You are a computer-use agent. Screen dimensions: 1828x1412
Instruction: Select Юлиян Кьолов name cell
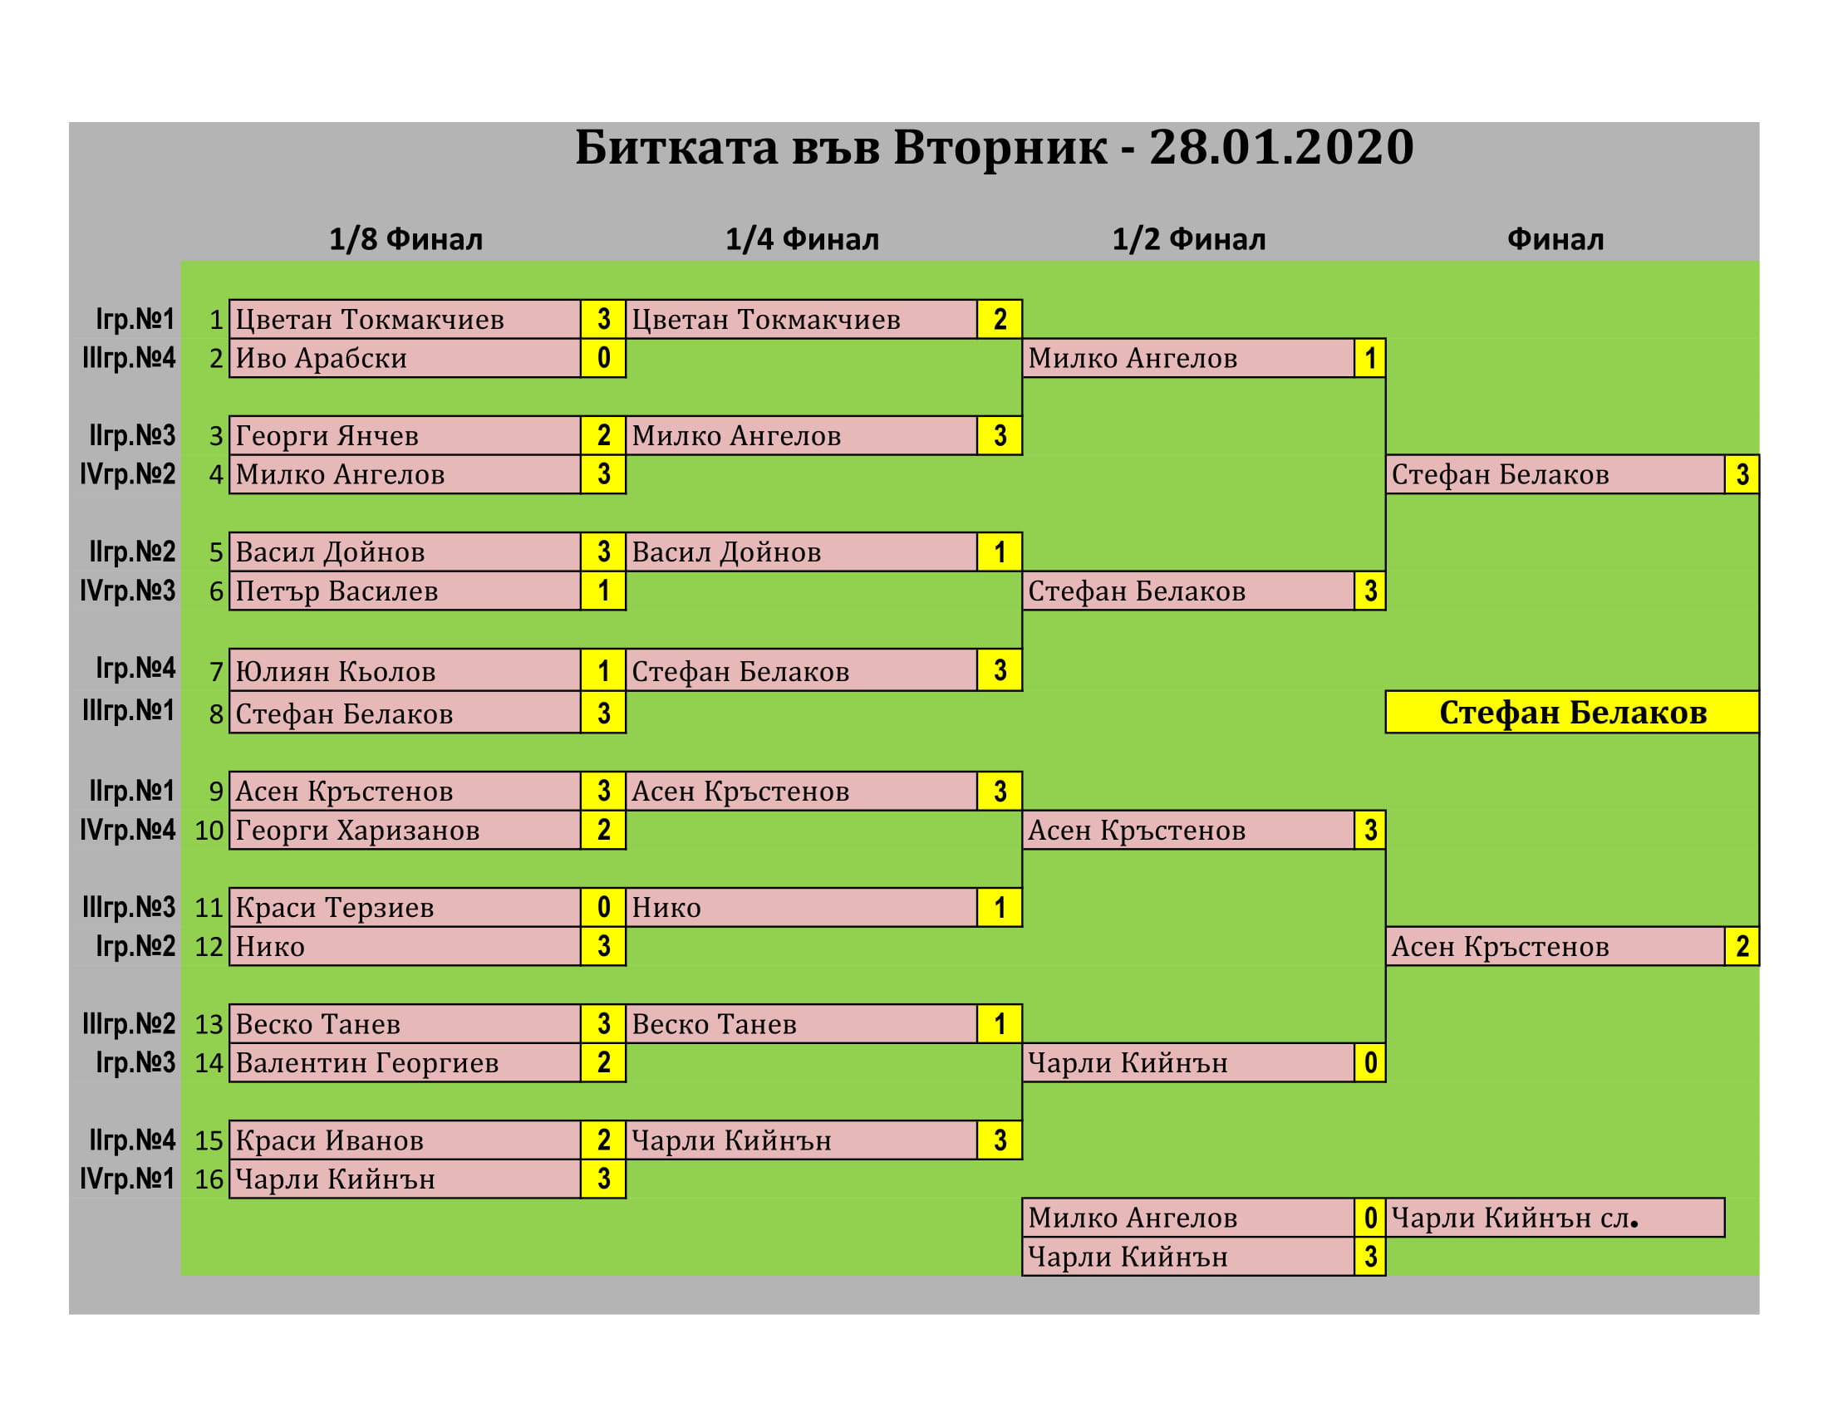click(x=405, y=671)
